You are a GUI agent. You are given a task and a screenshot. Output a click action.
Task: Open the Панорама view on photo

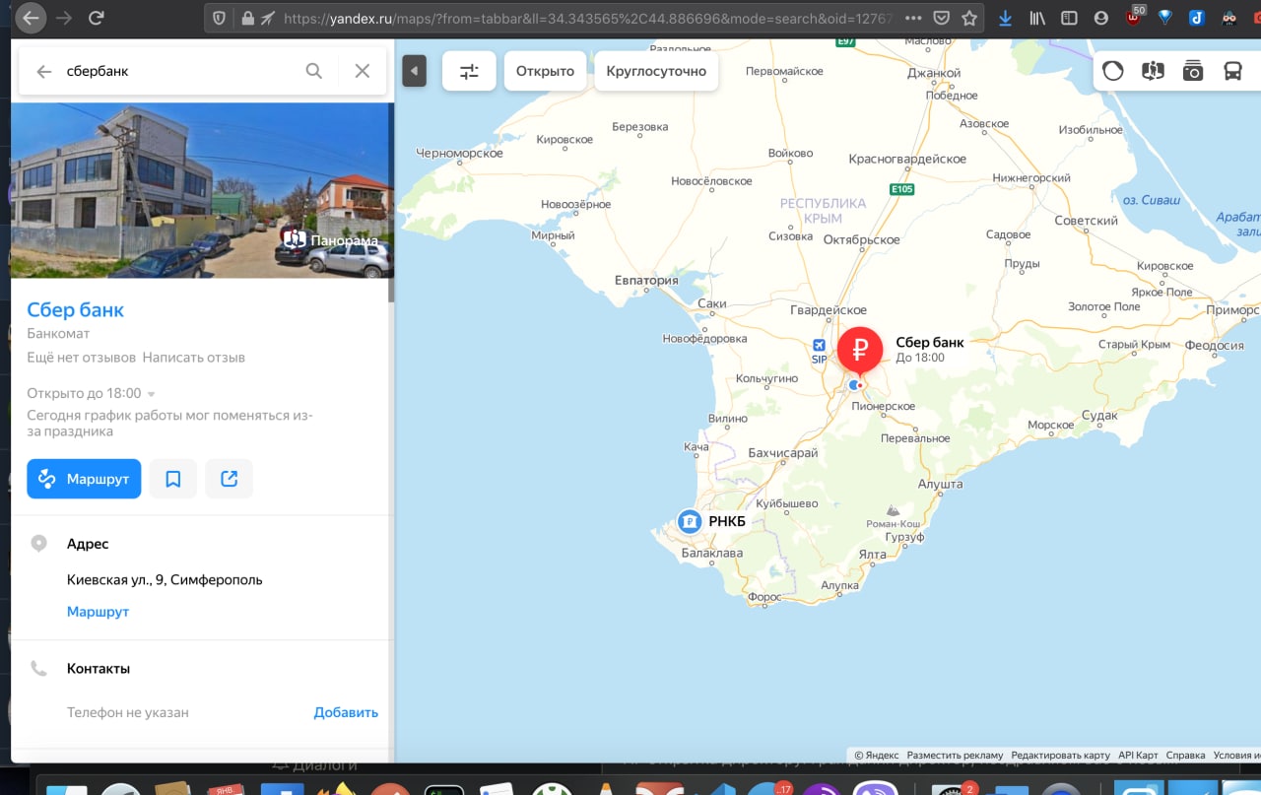point(331,239)
